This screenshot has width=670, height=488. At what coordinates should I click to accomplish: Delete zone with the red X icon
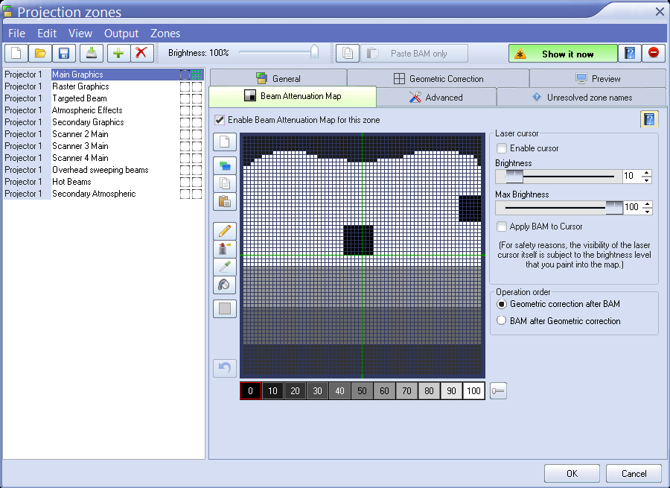point(141,54)
